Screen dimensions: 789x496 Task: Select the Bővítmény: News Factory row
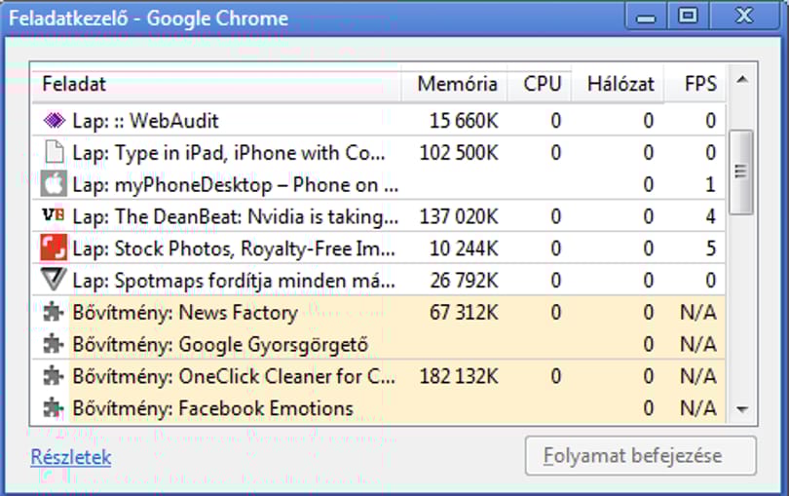[379, 312]
